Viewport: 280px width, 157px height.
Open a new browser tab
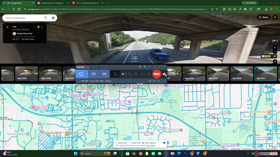(108, 3)
